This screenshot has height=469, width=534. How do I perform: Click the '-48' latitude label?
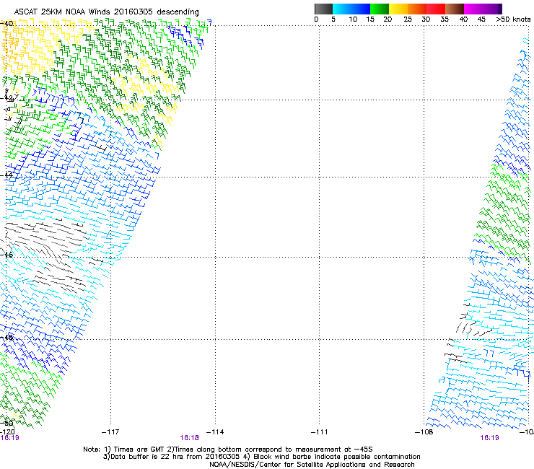pyautogui.click(x=6, y=337)
